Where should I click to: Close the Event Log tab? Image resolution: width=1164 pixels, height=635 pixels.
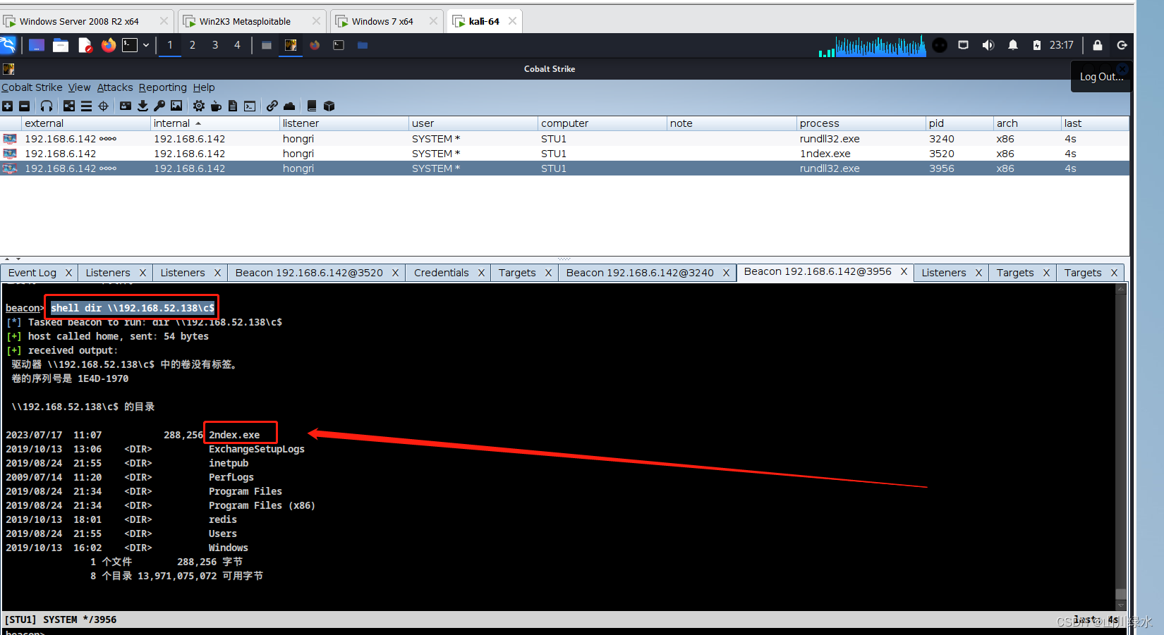coord(68,273)
